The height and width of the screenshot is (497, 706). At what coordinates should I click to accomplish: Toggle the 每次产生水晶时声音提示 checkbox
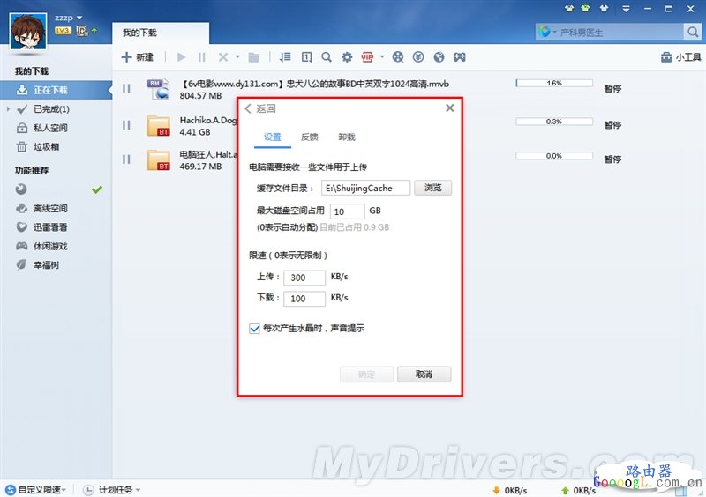click(x=255, y=329)
